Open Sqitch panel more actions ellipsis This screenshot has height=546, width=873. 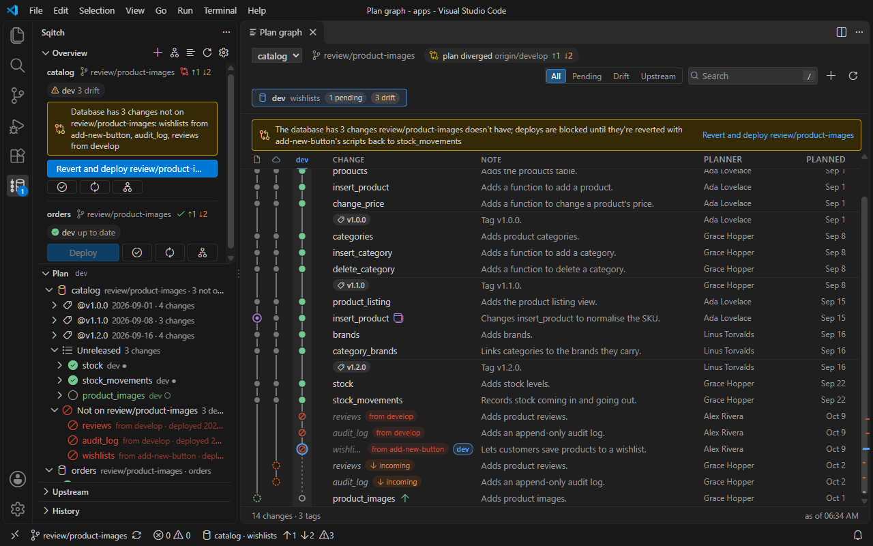point(226,32)
